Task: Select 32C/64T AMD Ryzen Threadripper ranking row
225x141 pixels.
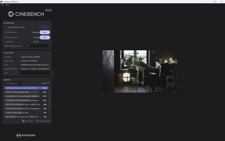Action: click(x=26, y=100)
